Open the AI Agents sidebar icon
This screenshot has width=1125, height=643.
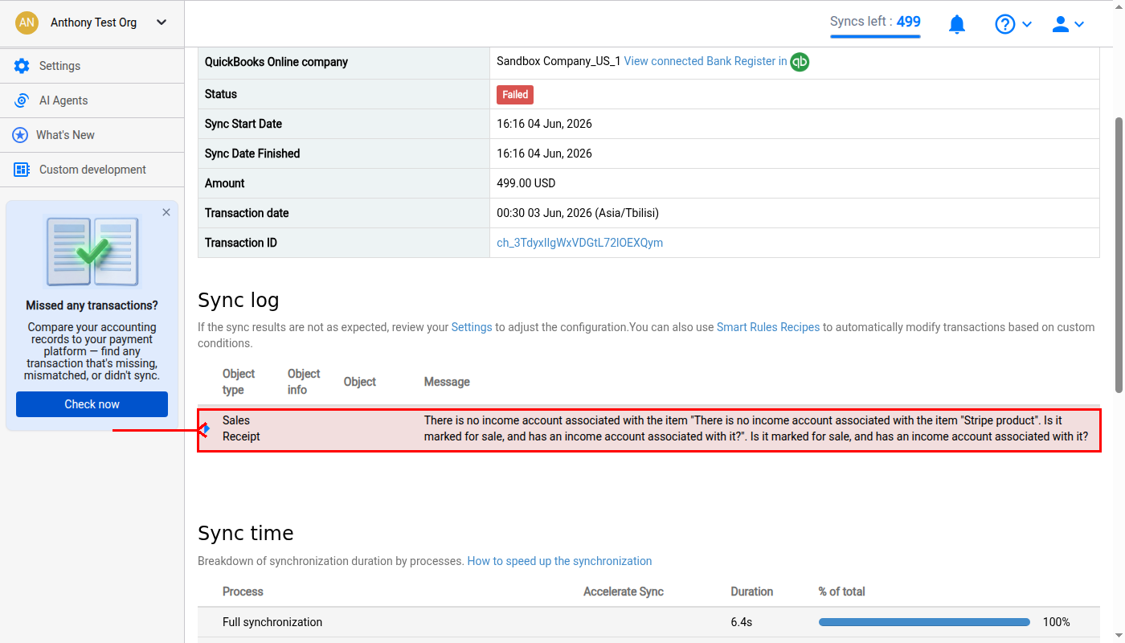pos(22,100)
